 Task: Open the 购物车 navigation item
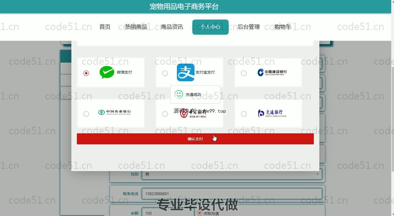tap(283, 27)
